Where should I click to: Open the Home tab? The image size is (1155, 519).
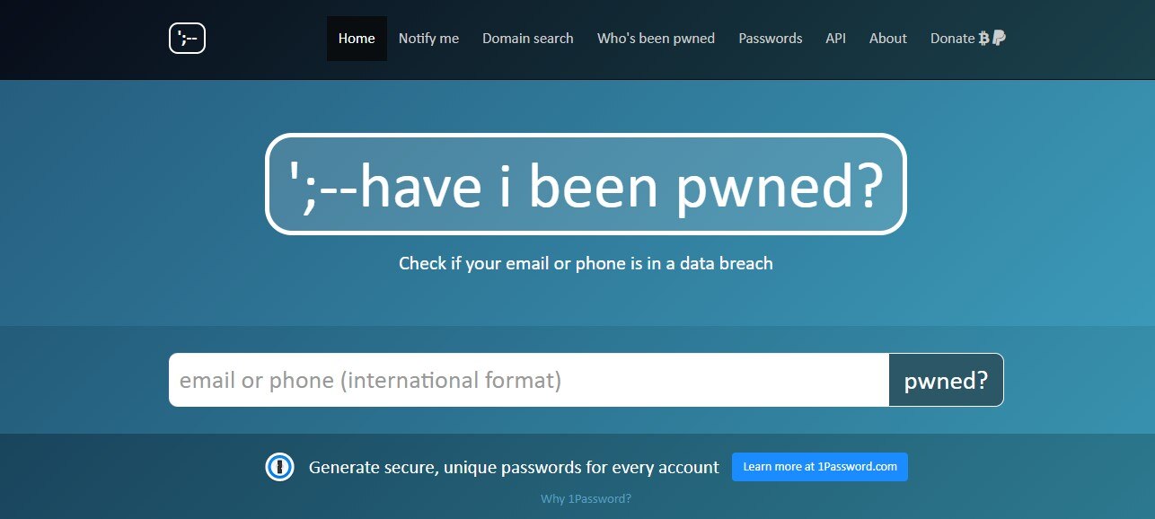pyautogui.click(x=357, y=39)
